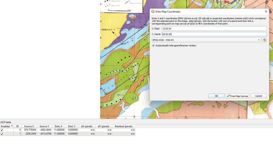
Task: Open the CRS selector icon button
Action: [264, 40]
